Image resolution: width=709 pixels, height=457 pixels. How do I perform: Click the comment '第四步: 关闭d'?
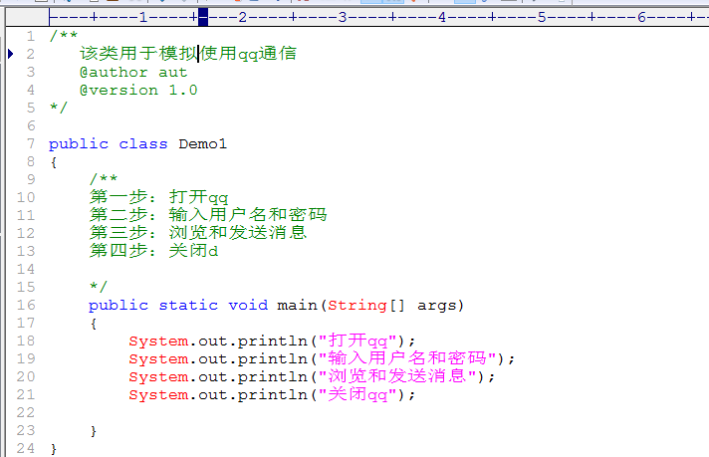(x=153, y=251)
